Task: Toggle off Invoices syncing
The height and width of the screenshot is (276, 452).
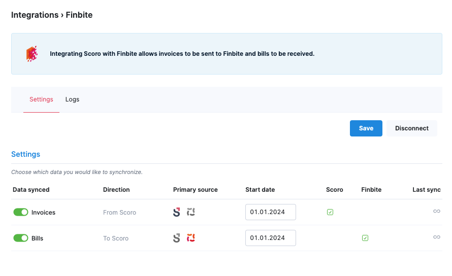Action: coord(21,213)
